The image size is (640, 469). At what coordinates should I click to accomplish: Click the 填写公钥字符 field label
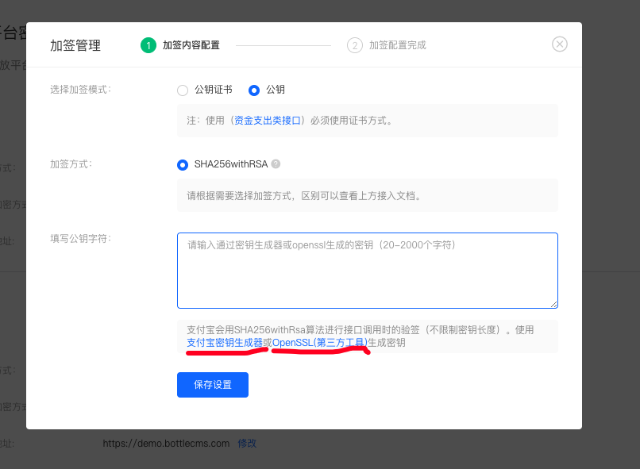tap(80, 238)
